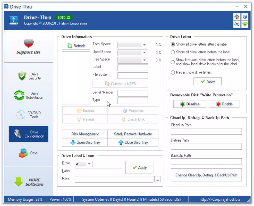Click the Drive-Thru title bar app icon
The height and width of the screenshot is (206, 254).
6,6
